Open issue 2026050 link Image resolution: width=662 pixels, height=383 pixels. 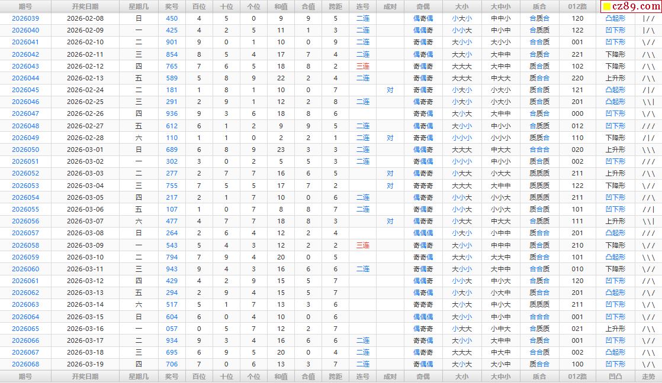point(25,150)
